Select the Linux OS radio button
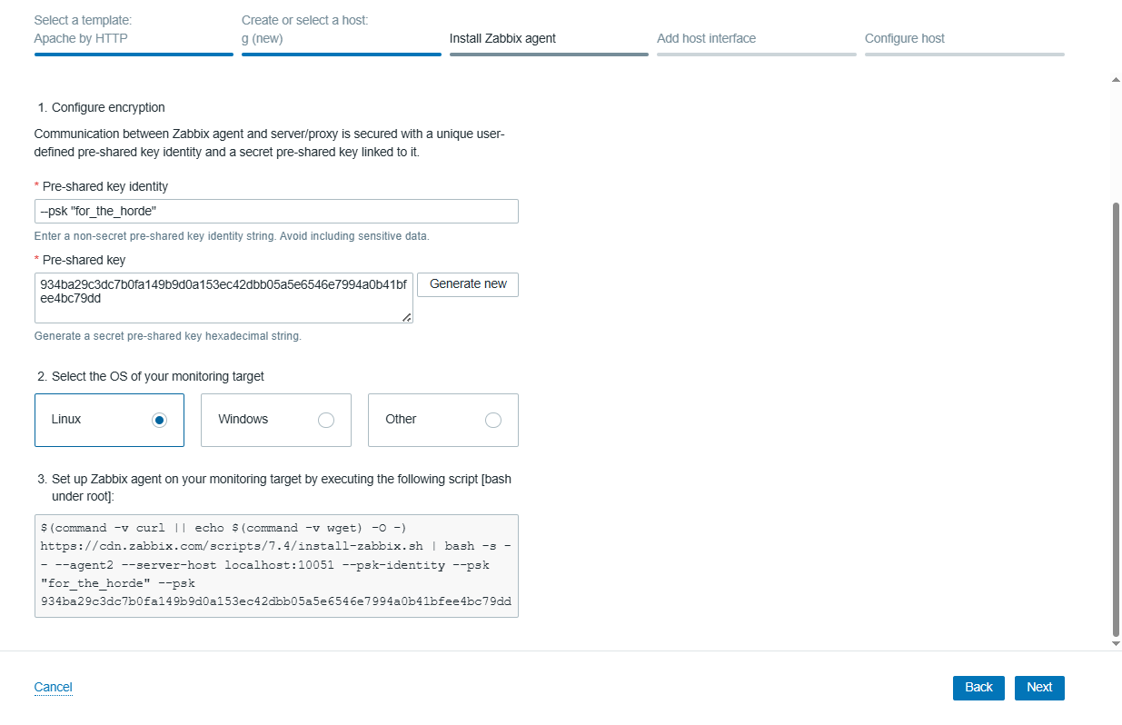The image size is (1122, 725). [x=160, y=420]
